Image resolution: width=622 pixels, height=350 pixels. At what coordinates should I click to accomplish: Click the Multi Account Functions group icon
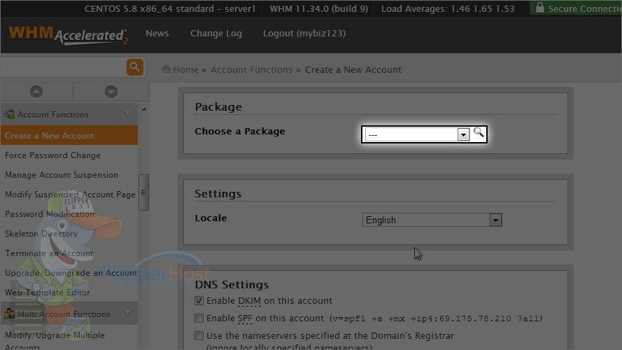(9, 314)
